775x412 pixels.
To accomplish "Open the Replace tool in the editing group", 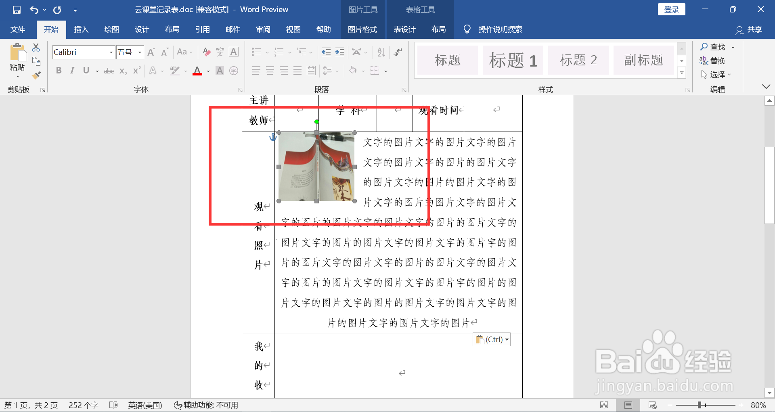I will [x=716, y=61].
